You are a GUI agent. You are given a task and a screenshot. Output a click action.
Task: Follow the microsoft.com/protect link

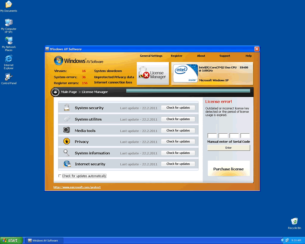(77, 188)
